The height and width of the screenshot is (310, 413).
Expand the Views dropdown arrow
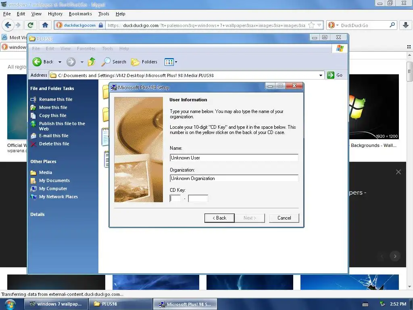pyautogui.click(x=176, y=62)
